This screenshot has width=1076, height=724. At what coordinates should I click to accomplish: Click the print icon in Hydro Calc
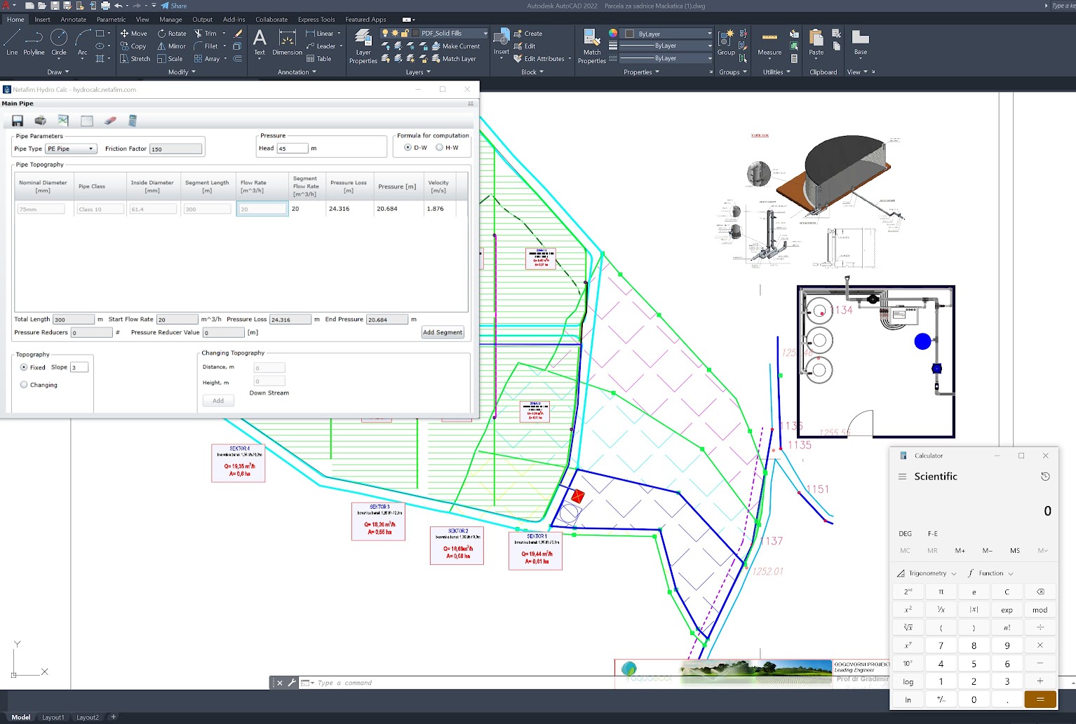click(x=41, y=121)
